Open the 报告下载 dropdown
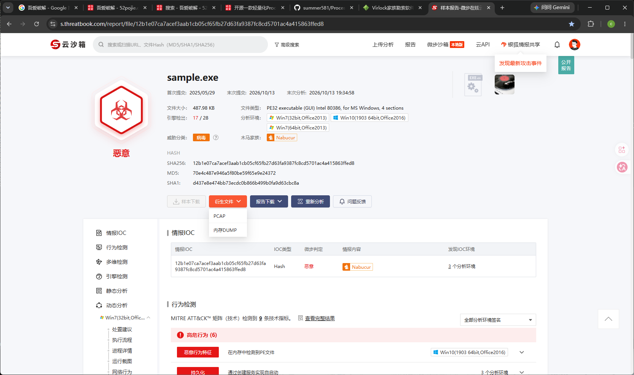Image resolution: width=634 pixels, height=375 pixels. click(x=269, y=201)
